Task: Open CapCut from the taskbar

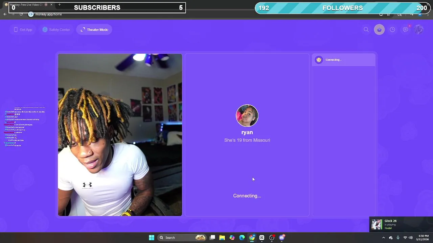Action: (x=262, y=238)
